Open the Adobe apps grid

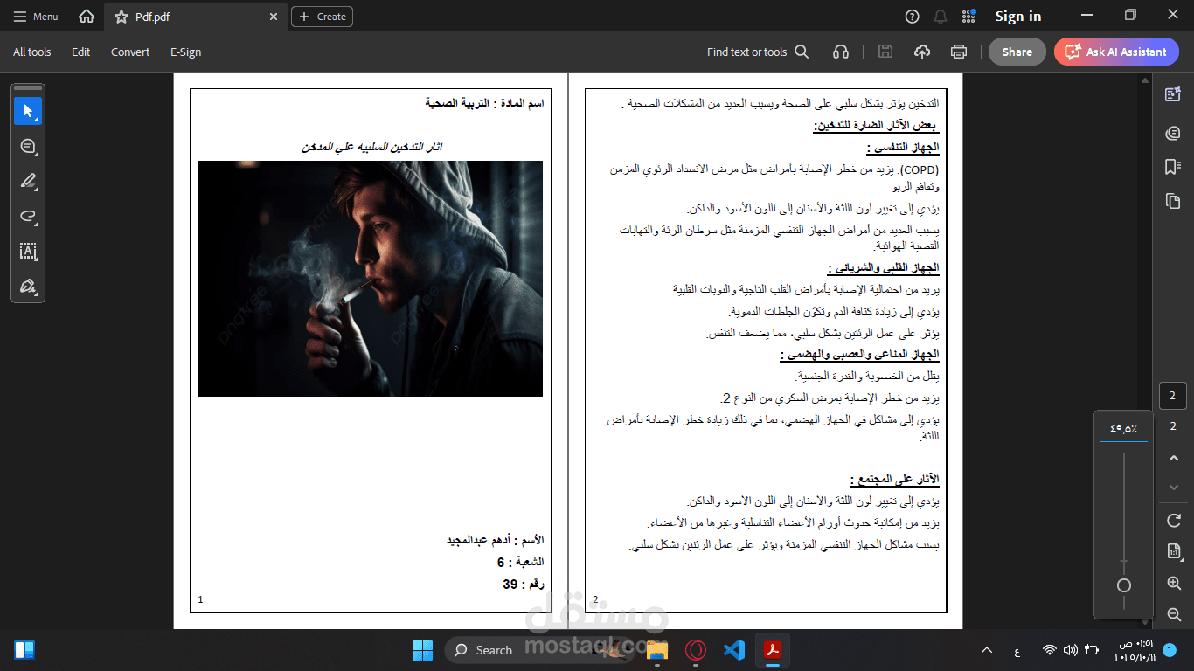pyautogui.click(x=968, y=17)
